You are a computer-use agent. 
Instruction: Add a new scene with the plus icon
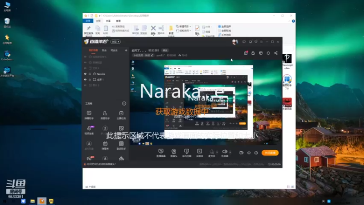126,50
